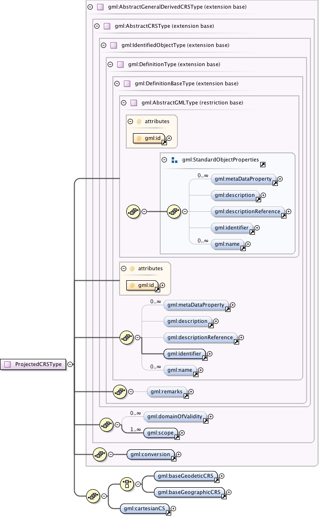319x516 pixels.
Task: Follow the gml:remarks reference arrow
Action: (186, 396)
